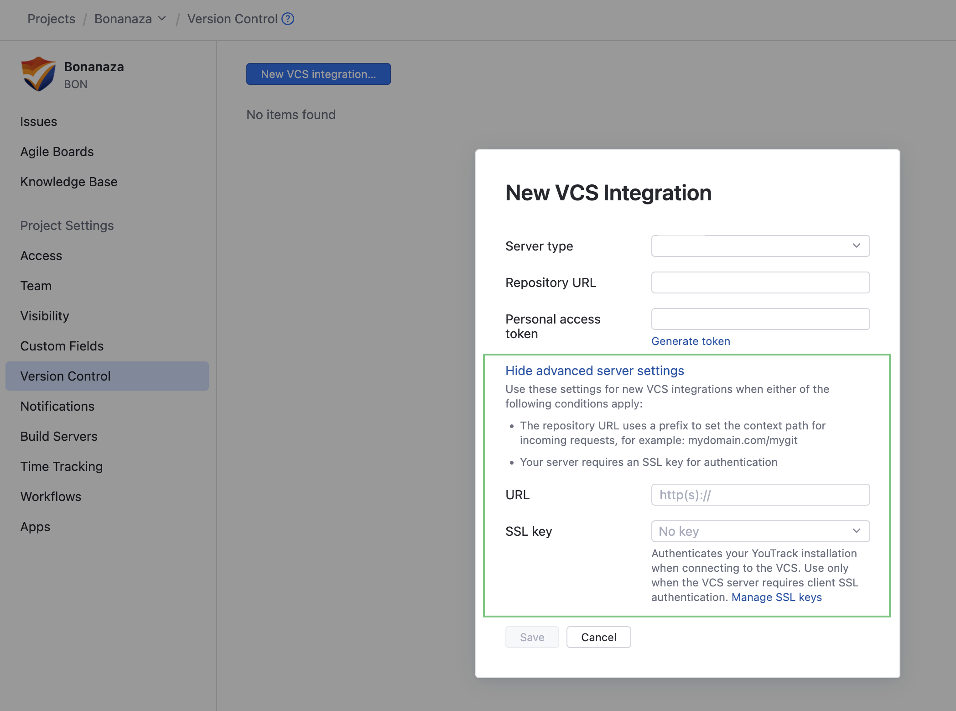The height and width of the screenshot is (711, 956).
Task: Click the Save button
Action: click(532, 637)
